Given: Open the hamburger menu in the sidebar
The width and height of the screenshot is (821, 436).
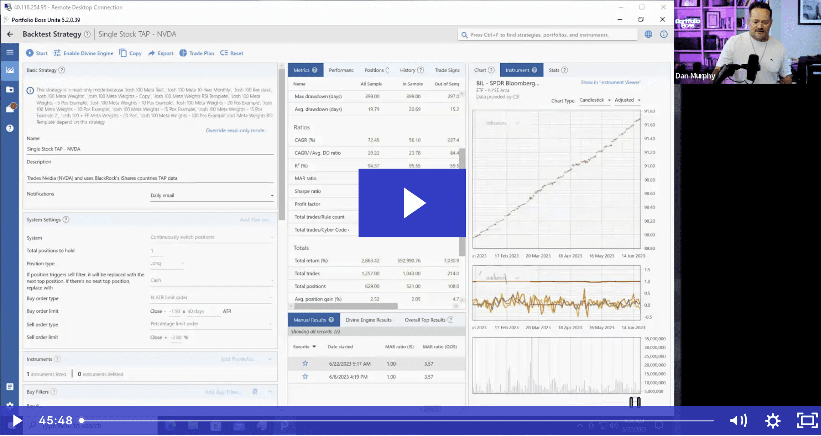Looking at the screenshot, I should coord(10,52).
